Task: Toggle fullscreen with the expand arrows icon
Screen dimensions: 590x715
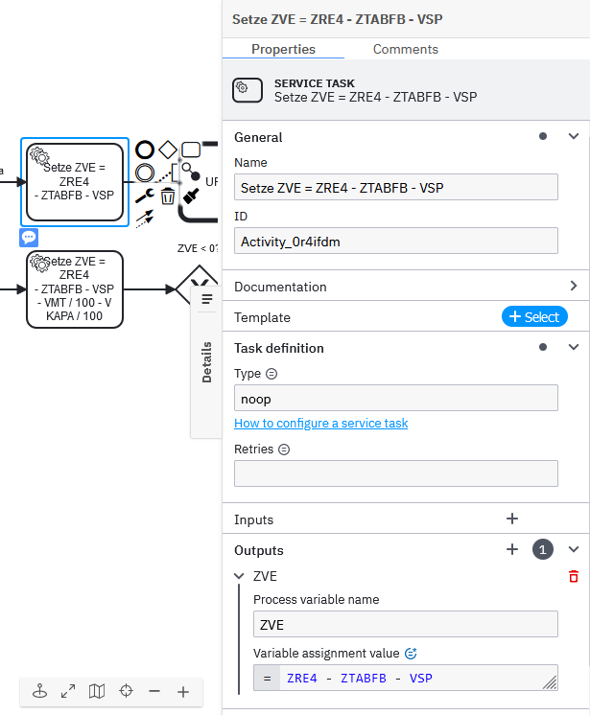Action: click(68, 691)
